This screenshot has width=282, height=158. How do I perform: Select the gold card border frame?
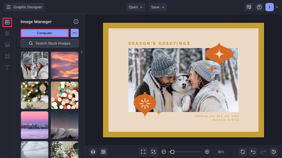tap(183, 25)
